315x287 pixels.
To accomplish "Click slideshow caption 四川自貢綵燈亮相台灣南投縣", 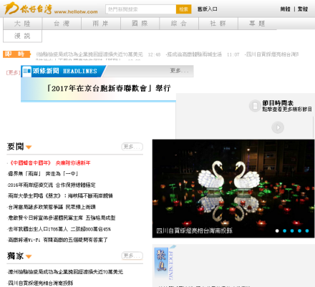I will click(194, 230).
